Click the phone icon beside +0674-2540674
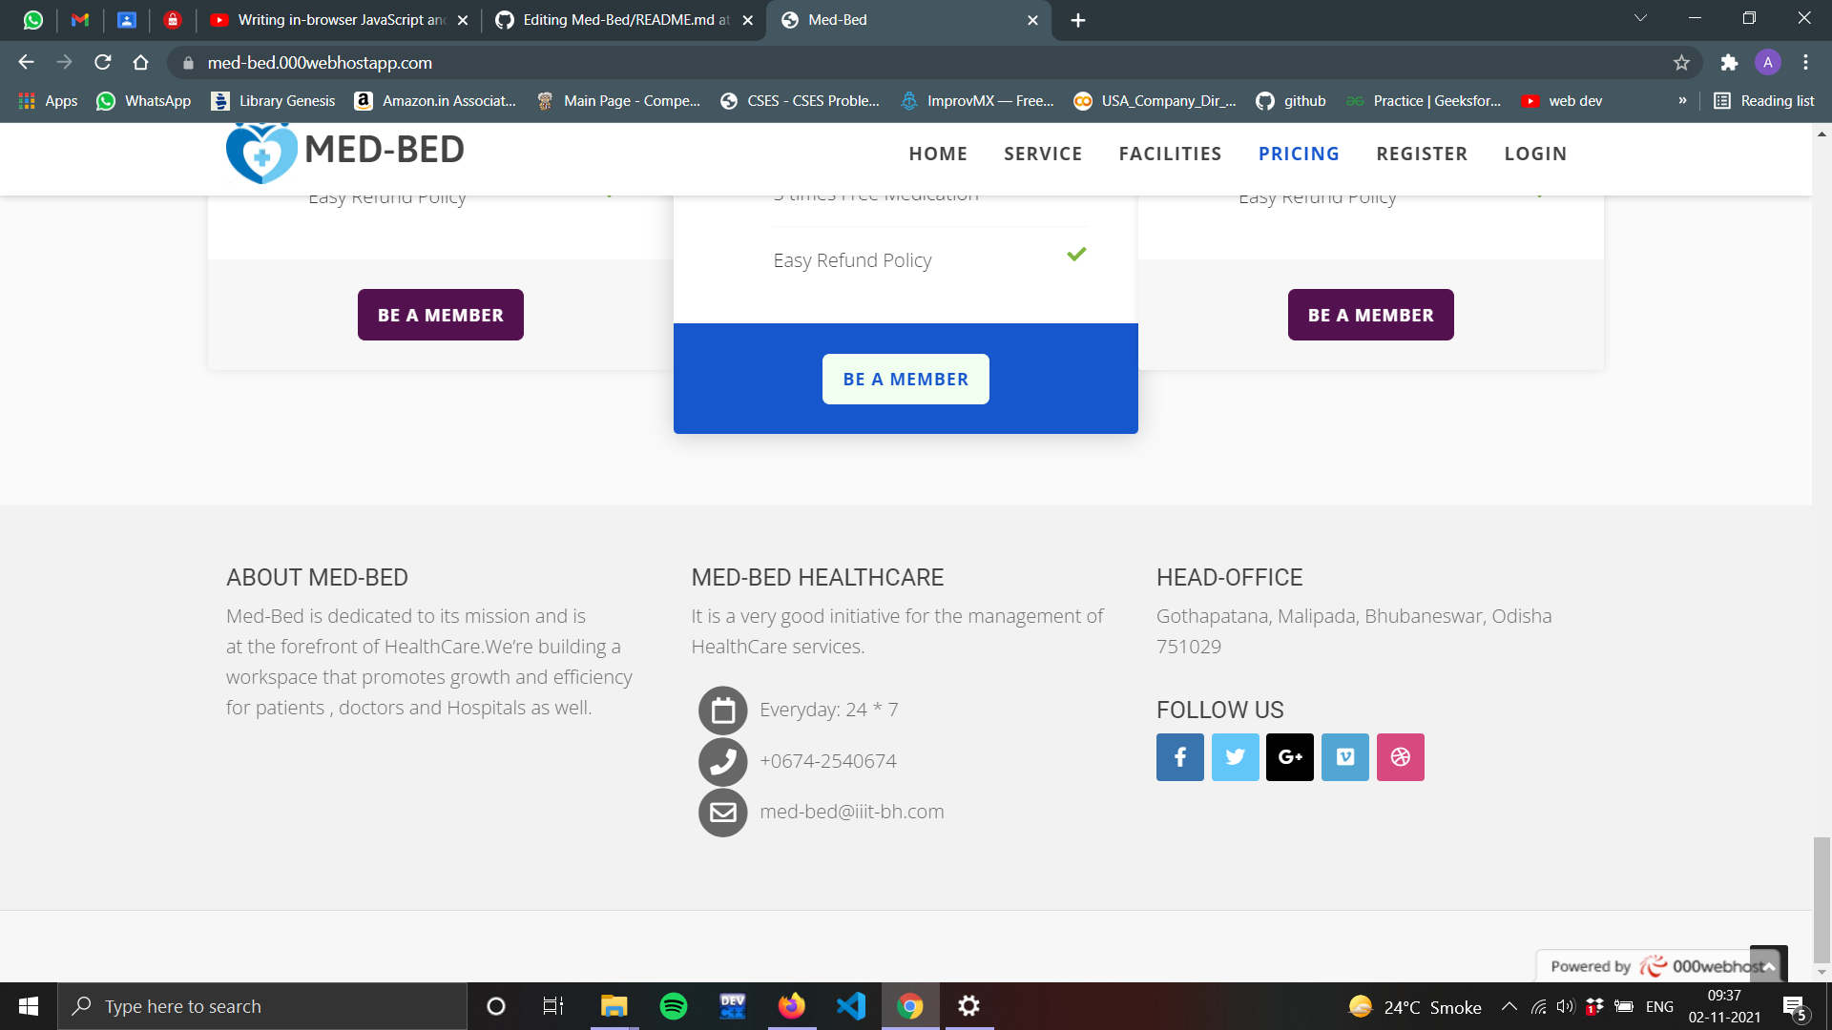Screen dimensions: 1832x1030 (722, 761)
